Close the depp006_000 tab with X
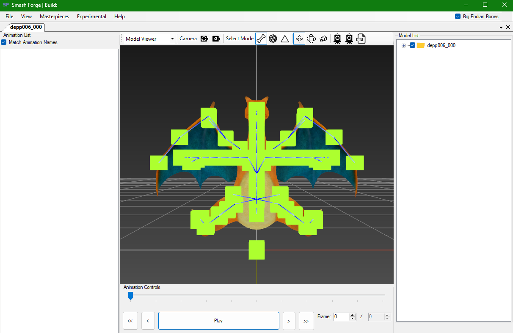The image size is (513, 333). (508, 27)
